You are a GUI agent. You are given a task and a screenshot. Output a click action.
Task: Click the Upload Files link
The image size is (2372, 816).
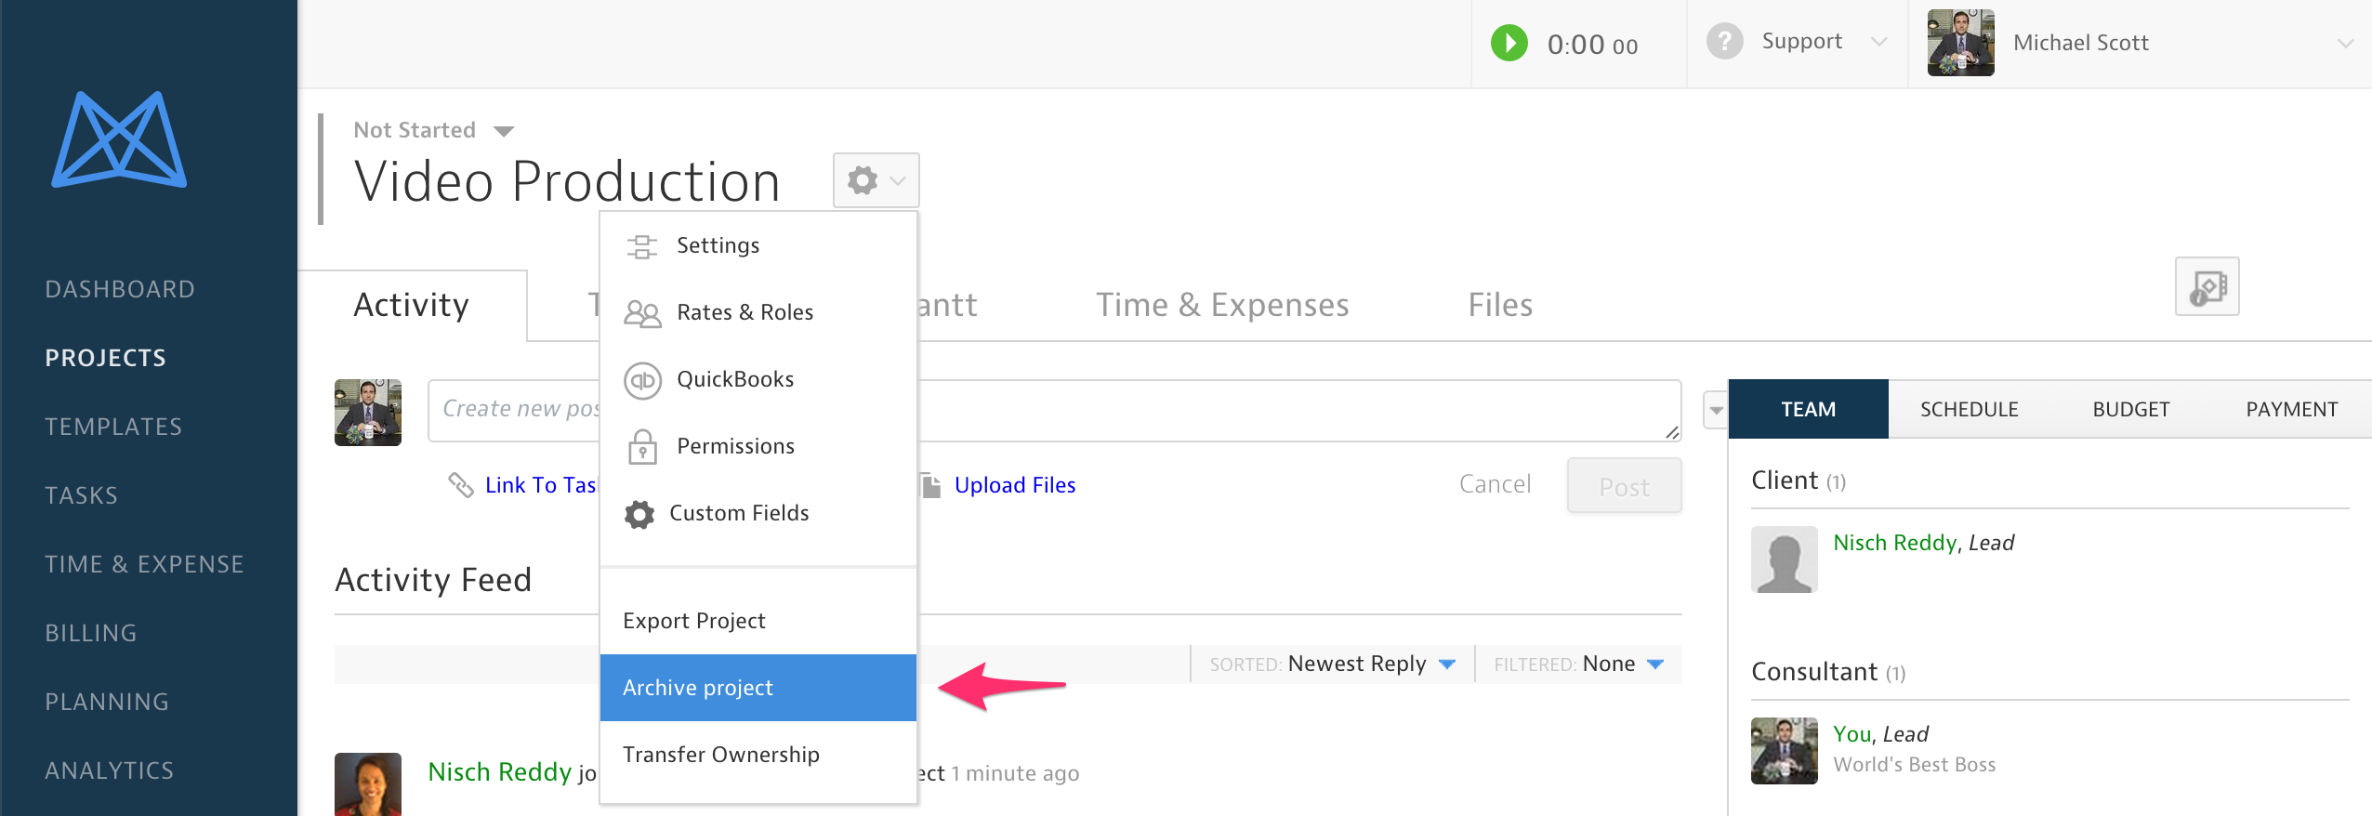pos(1014,485)
